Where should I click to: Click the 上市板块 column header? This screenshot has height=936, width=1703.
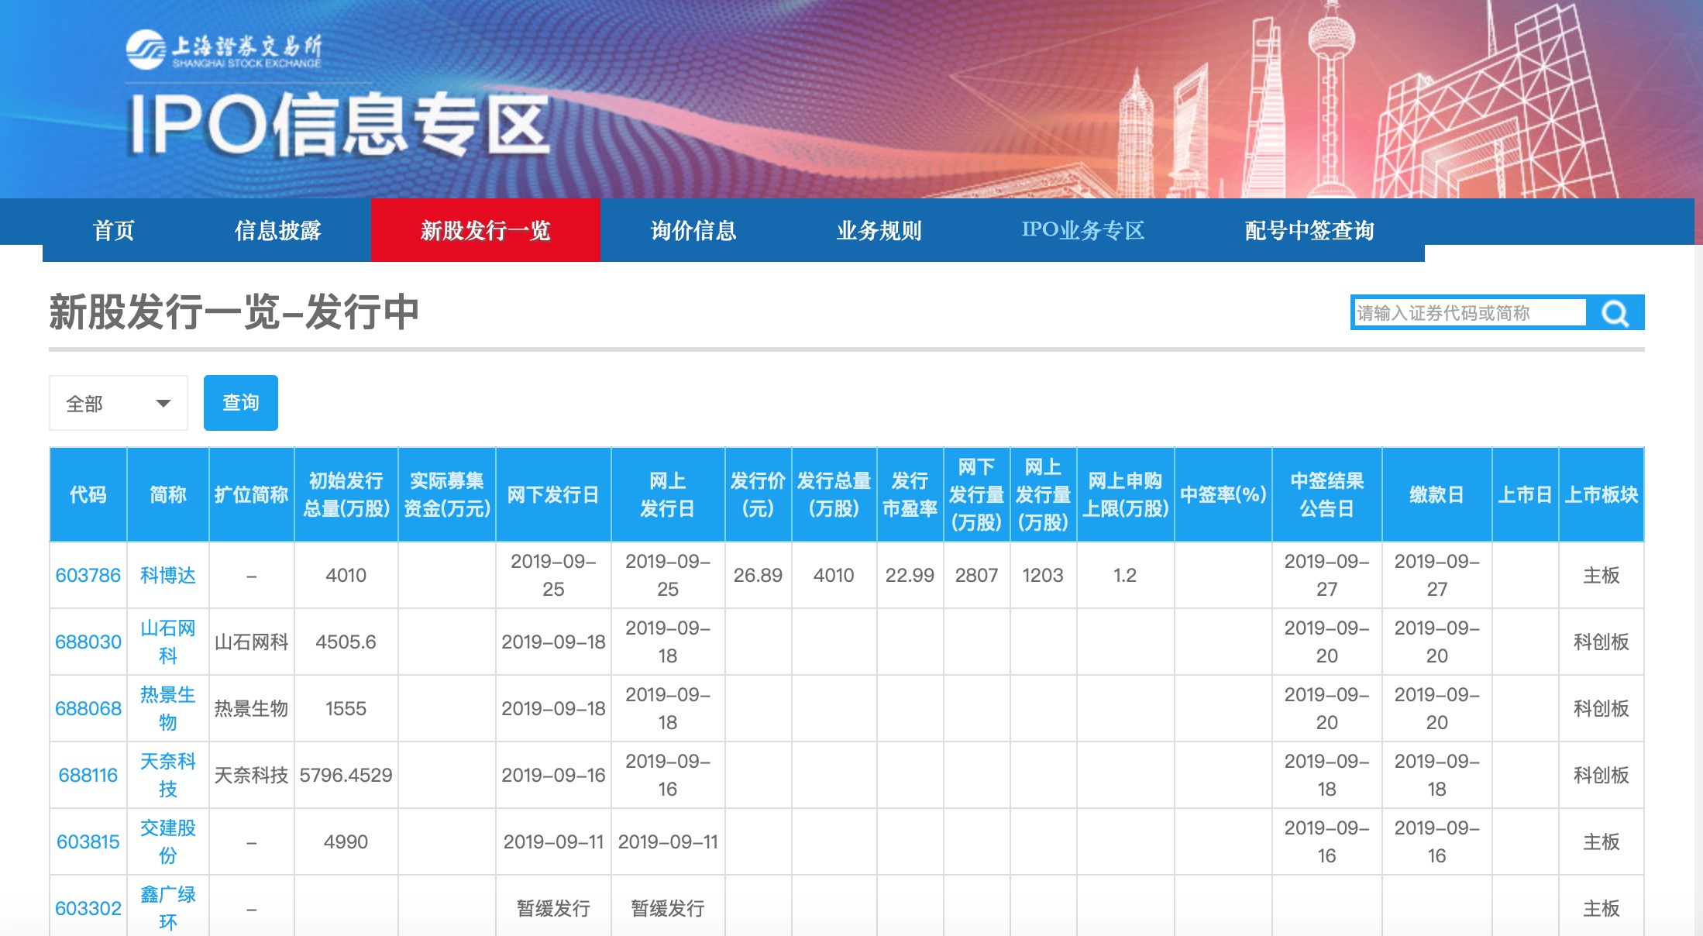[1601, 494]
